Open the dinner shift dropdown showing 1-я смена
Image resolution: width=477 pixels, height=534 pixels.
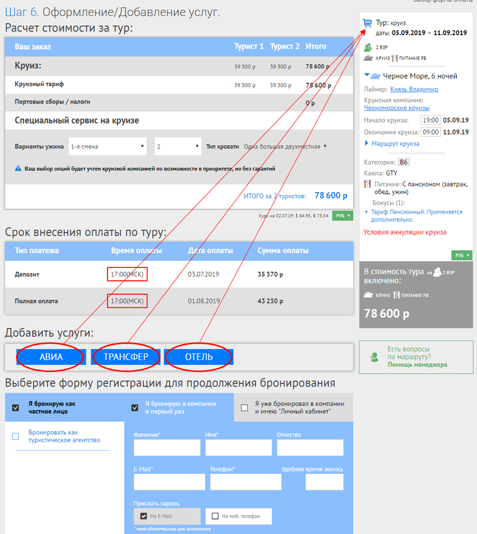point(108,146)
